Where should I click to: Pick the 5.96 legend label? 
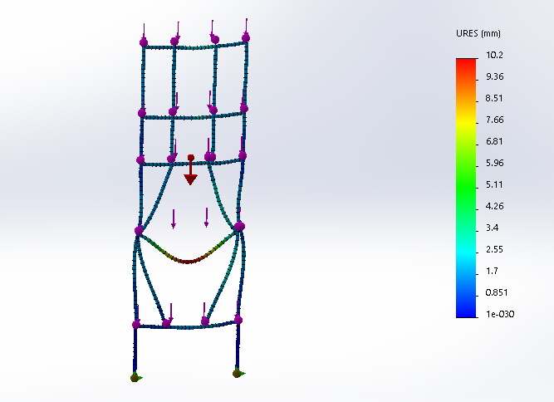[495, 163]
